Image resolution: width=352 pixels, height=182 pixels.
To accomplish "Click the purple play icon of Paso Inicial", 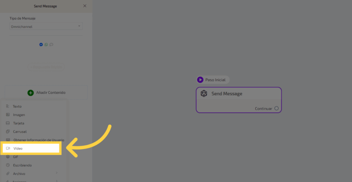I will click(200, 80).
